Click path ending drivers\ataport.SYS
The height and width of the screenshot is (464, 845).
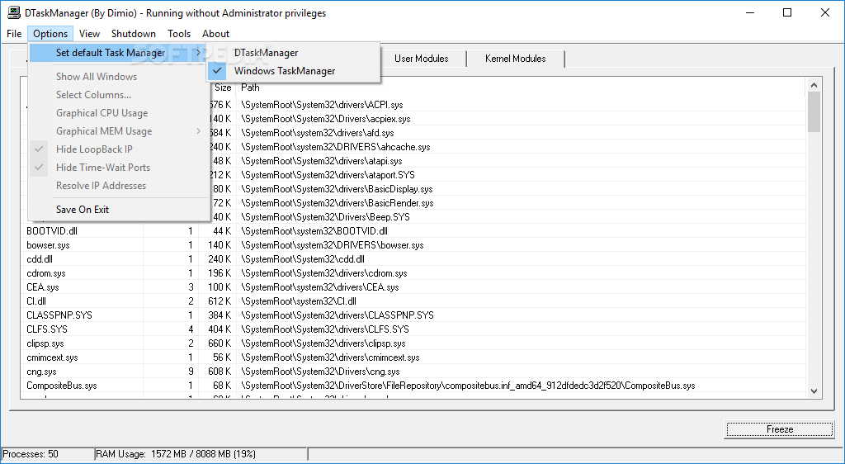tap(328, 175)
